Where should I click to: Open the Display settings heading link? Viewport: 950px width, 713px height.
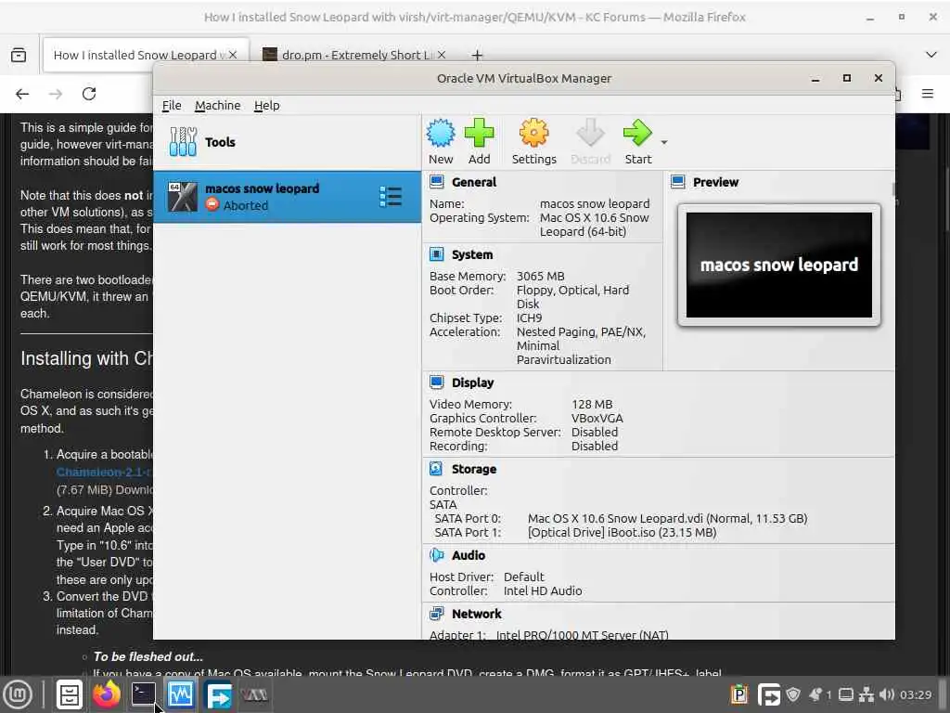coord(472,382)
